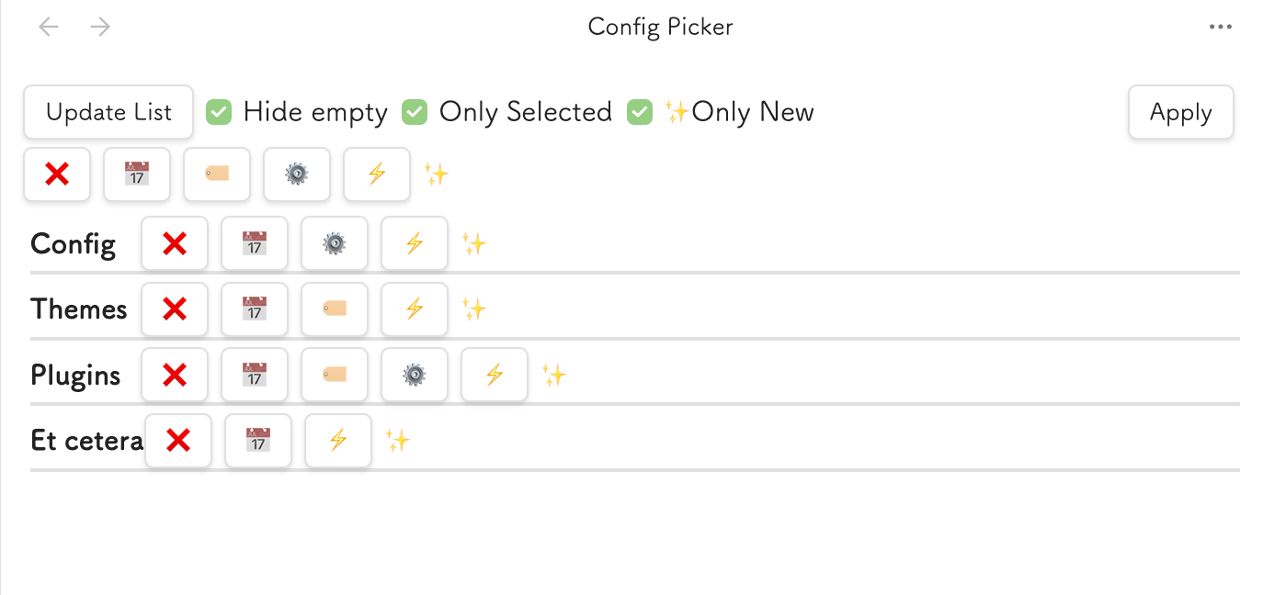Image resolution: width=1263 pixels, height=595 pixels.
Task: Click the calendar icon in Themes row
Action: [255, 309]
